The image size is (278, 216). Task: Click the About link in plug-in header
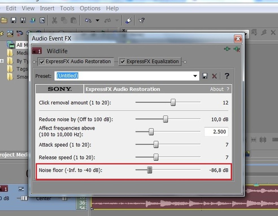[x=217, y=89]
